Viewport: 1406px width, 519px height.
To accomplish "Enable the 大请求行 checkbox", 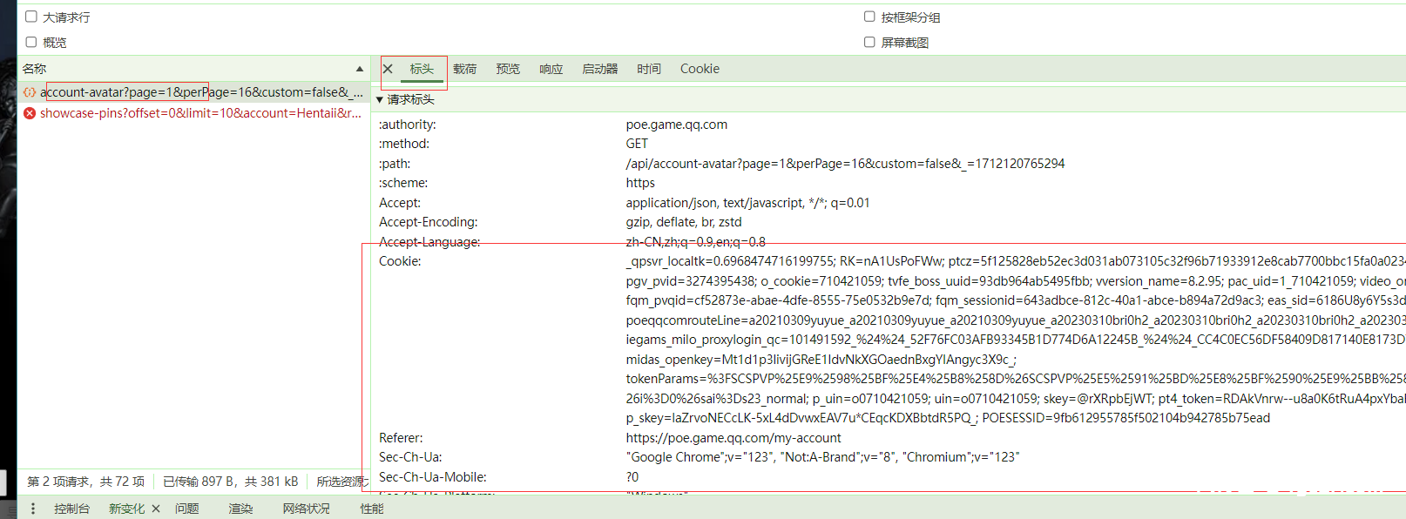I will pyautogui.click(x=31, y=17).
